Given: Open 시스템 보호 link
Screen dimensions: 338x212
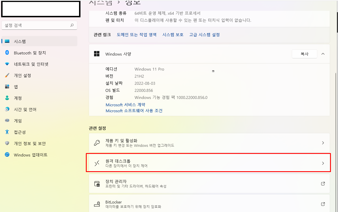Looking at the screenshot, I should tap(173, 35).
